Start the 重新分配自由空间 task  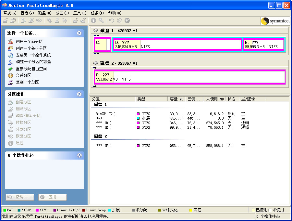tap(31, 69)
